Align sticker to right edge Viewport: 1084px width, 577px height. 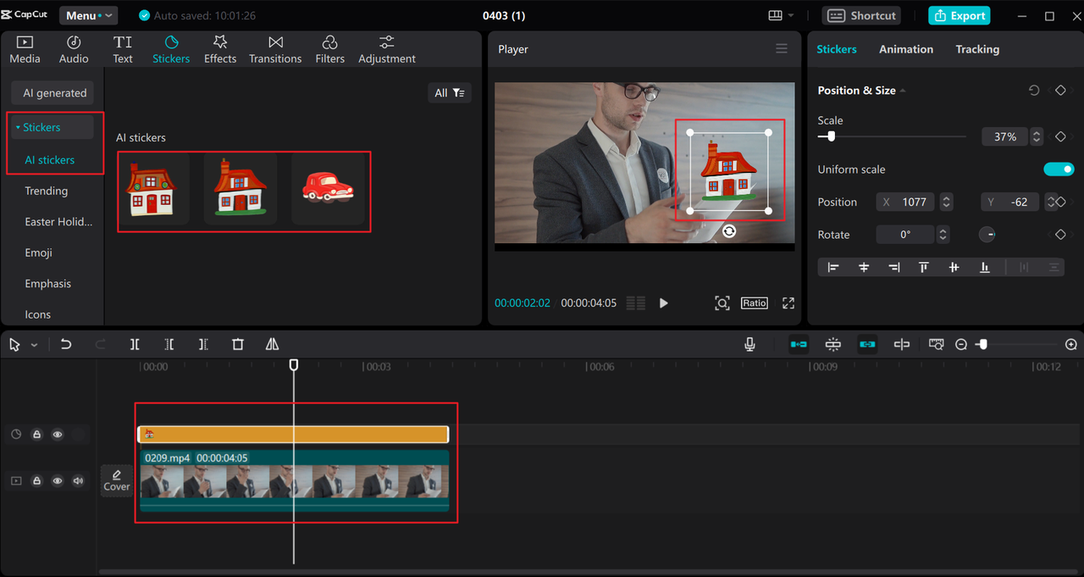tap(893, 267)
